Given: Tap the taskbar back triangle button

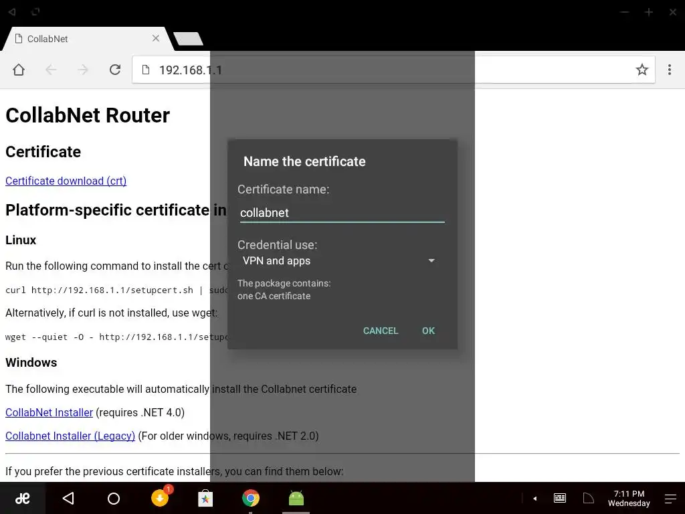Looking at the screenshot, I should point(68,498).
